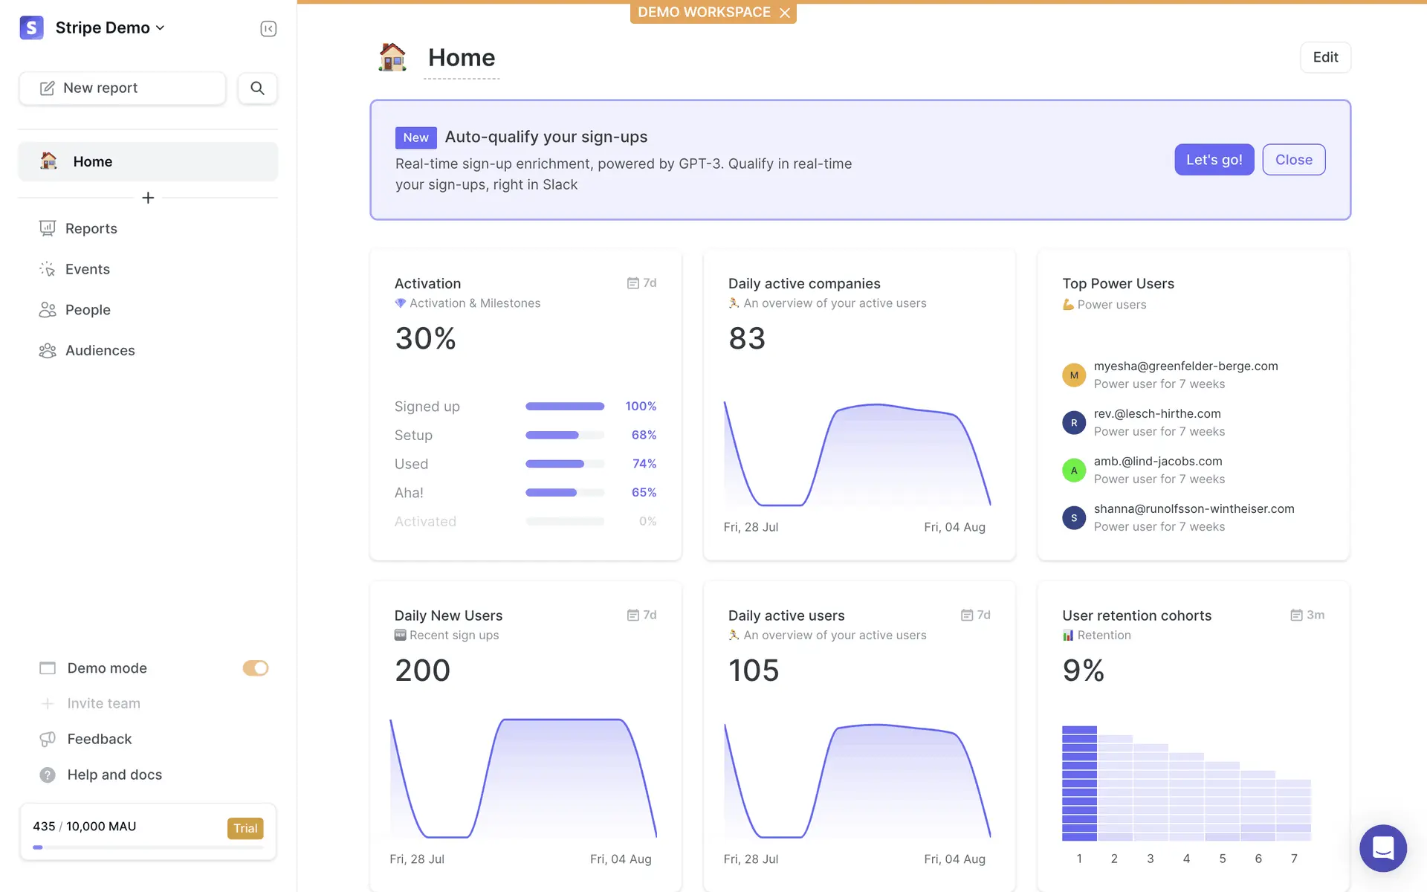Navigate to Events in sidebar
Viewport: 1427px width, 892px height.
pyautogui.click(x=87, y=269)
